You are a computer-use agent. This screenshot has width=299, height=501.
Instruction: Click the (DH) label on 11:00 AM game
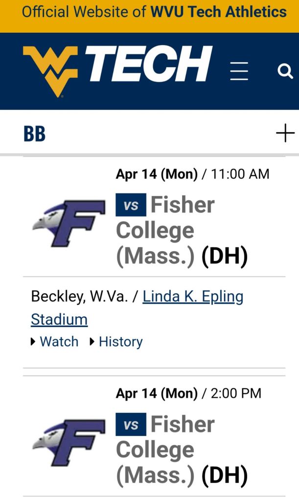tap(225, 256)
